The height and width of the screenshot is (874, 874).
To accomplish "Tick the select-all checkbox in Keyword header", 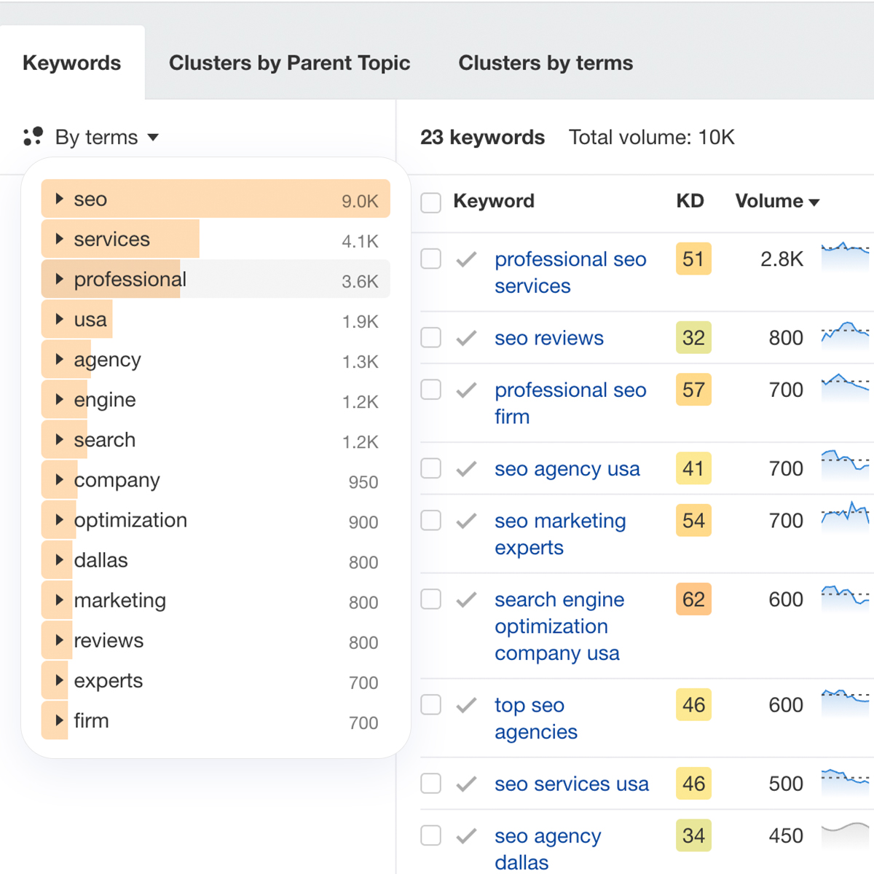I will (431, 202).
